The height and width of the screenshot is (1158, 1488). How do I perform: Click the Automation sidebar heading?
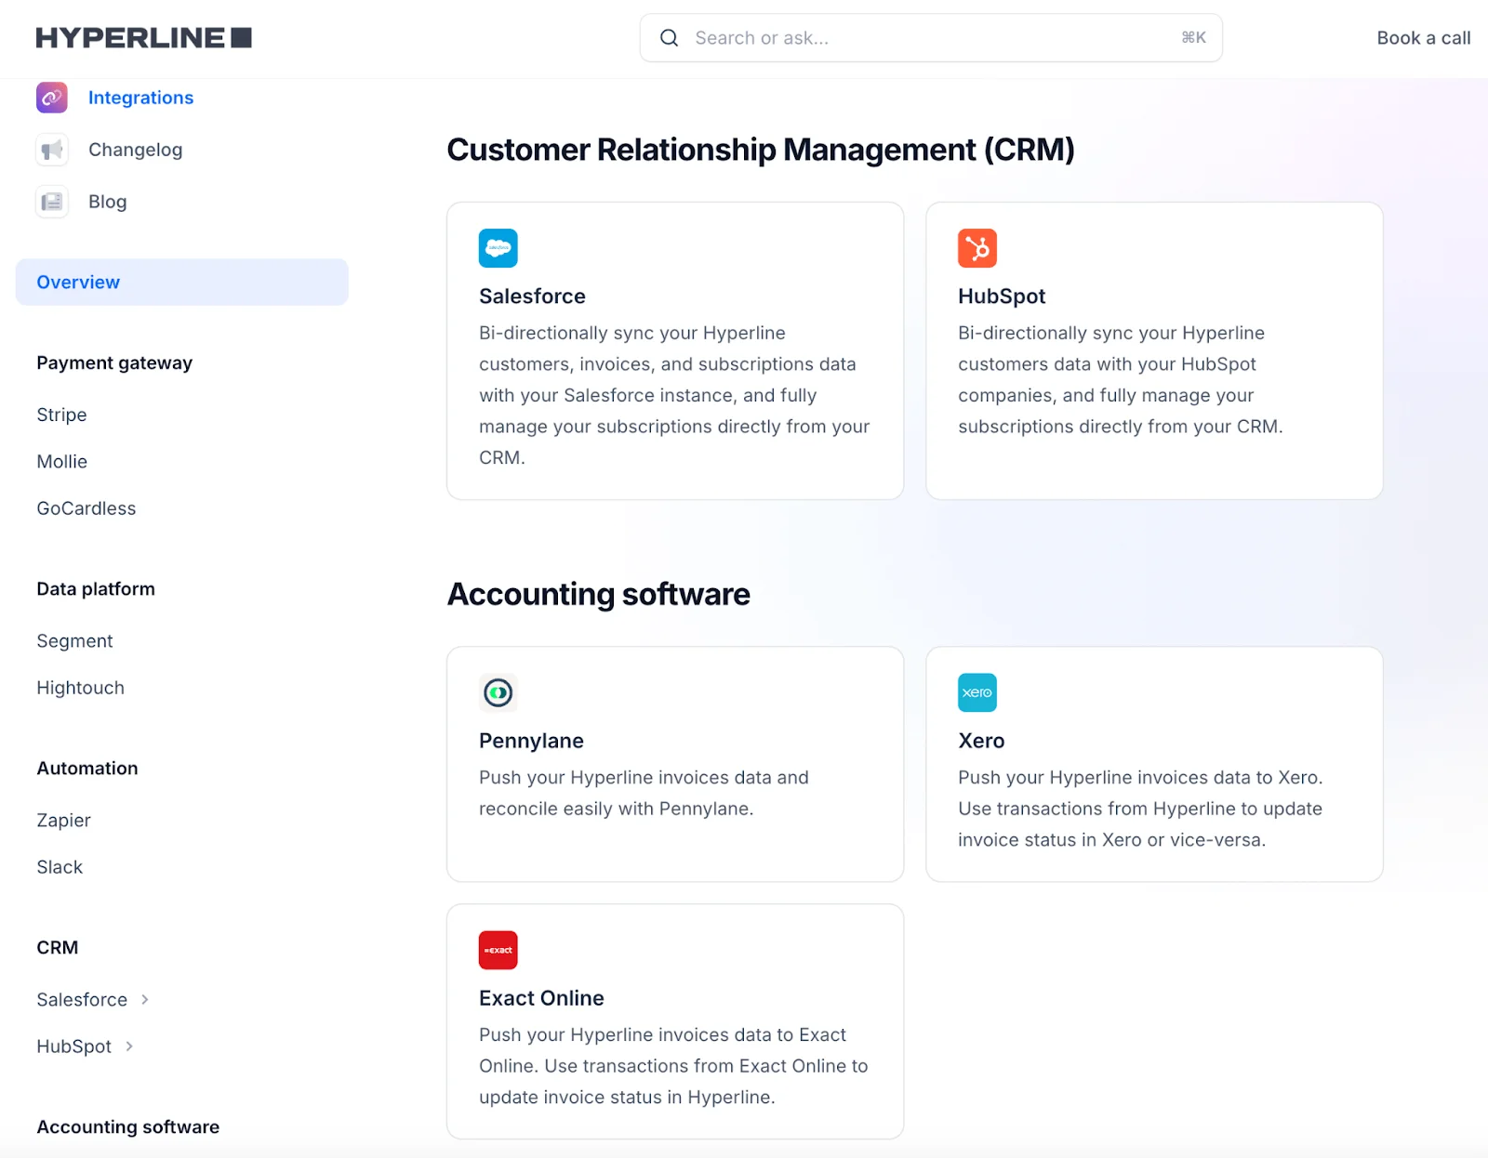tap(87, 769)
